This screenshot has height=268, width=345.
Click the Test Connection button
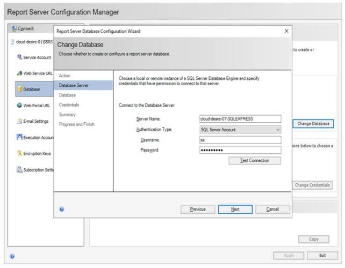(255, 160)
